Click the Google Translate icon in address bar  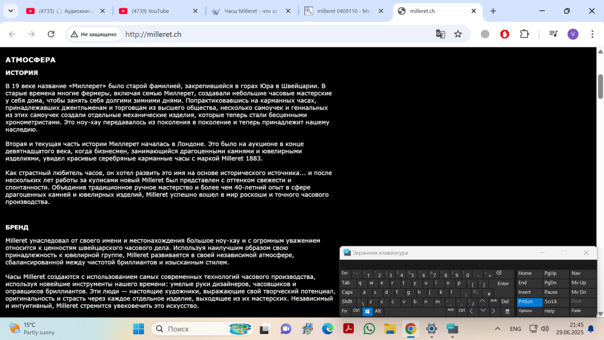tap(440, 34)
